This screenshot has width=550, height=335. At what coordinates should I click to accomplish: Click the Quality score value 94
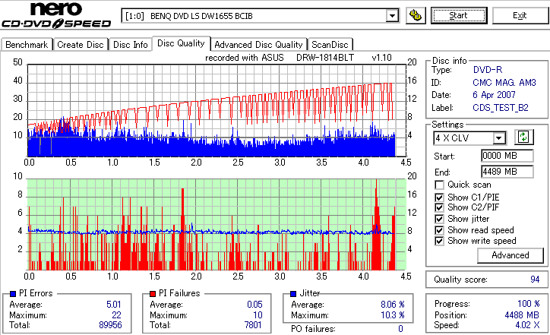535,280
